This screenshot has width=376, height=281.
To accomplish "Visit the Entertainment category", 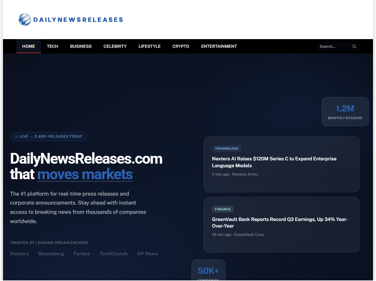I will [x=219, y=46].
